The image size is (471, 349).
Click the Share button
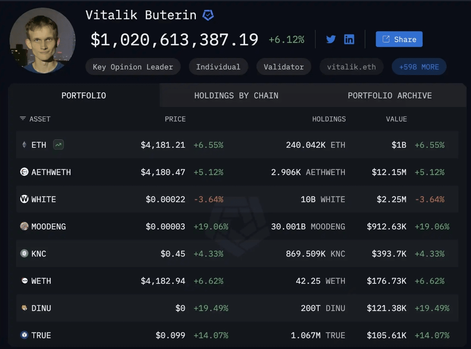coord(399,39)
